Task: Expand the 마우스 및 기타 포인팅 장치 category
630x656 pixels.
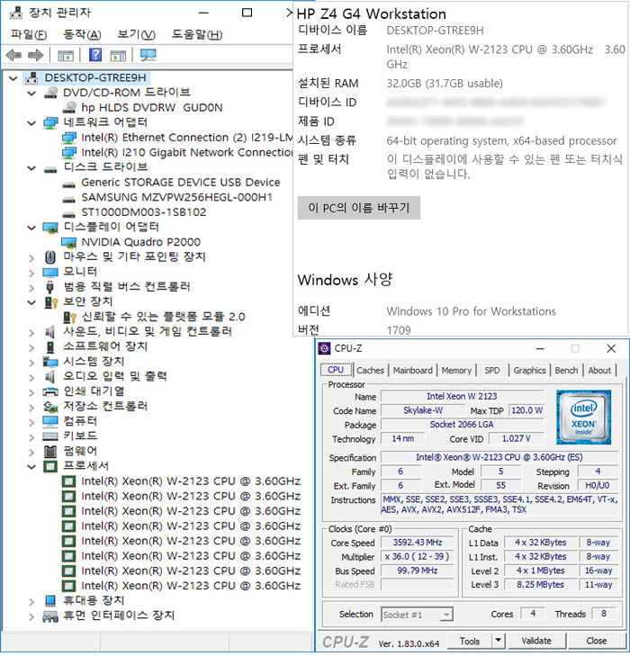Action: click(x=31, y=257)
